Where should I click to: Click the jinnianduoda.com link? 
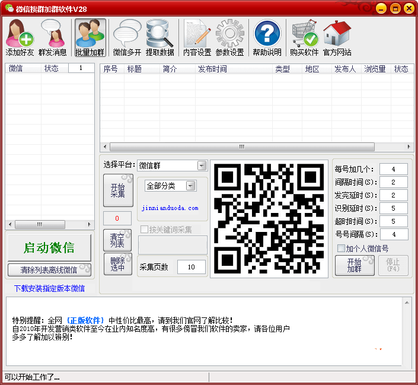pos(170,208)
